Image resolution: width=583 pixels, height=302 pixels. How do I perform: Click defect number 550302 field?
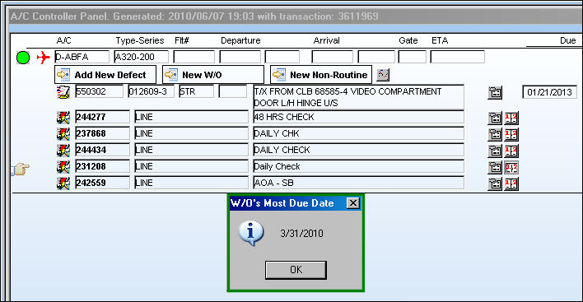coord(100,91)
